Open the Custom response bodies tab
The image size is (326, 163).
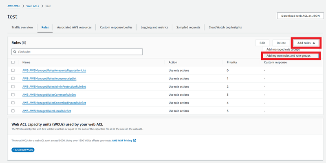coord(116,27)
